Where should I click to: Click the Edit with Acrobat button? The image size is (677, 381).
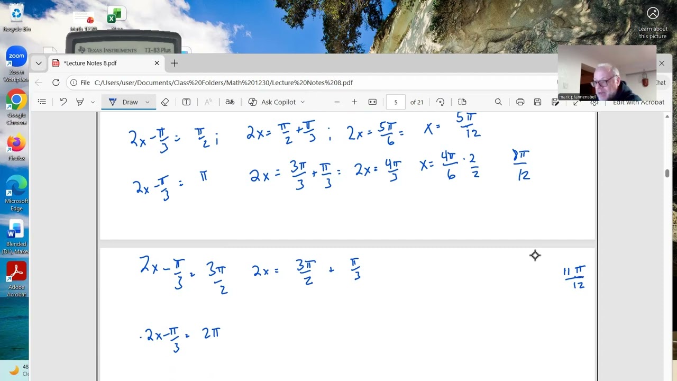coord(638,102)
